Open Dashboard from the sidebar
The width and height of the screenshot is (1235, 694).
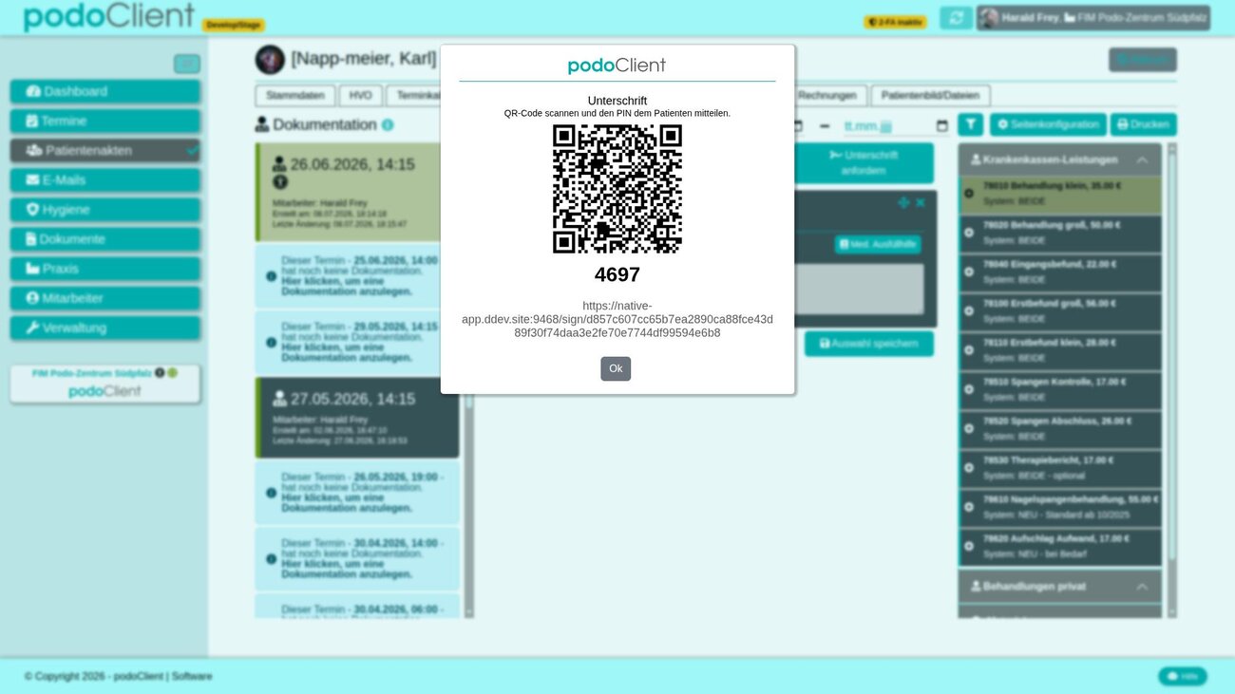(105, 91)
